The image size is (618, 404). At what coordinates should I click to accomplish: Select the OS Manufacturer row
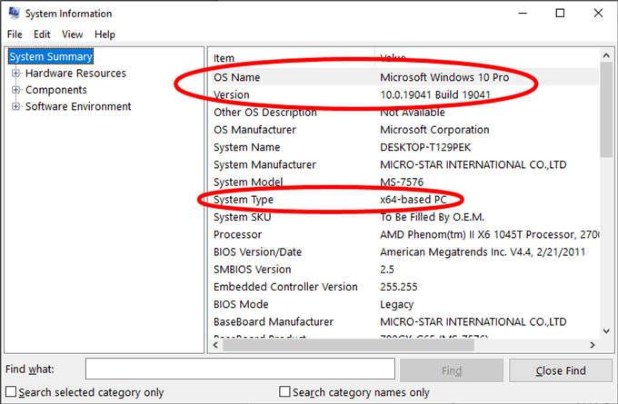tap(405, 130)
